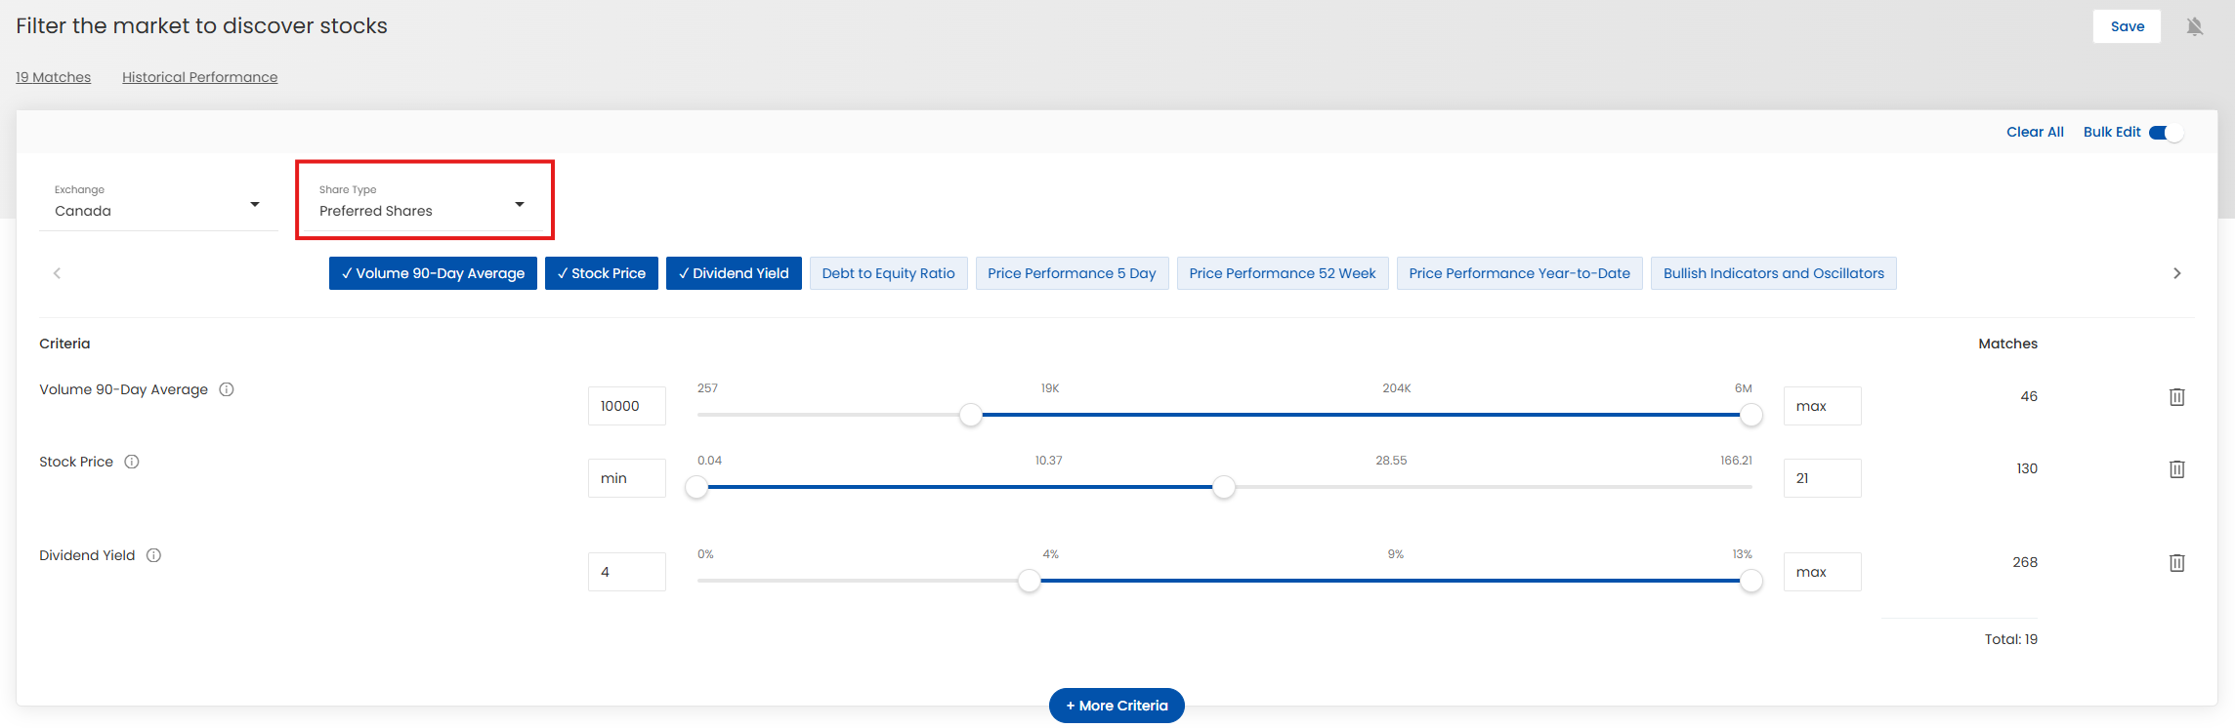Click the Volume slider maximum handle
Screen dimensions: 2235x728
coord(1751,415)
